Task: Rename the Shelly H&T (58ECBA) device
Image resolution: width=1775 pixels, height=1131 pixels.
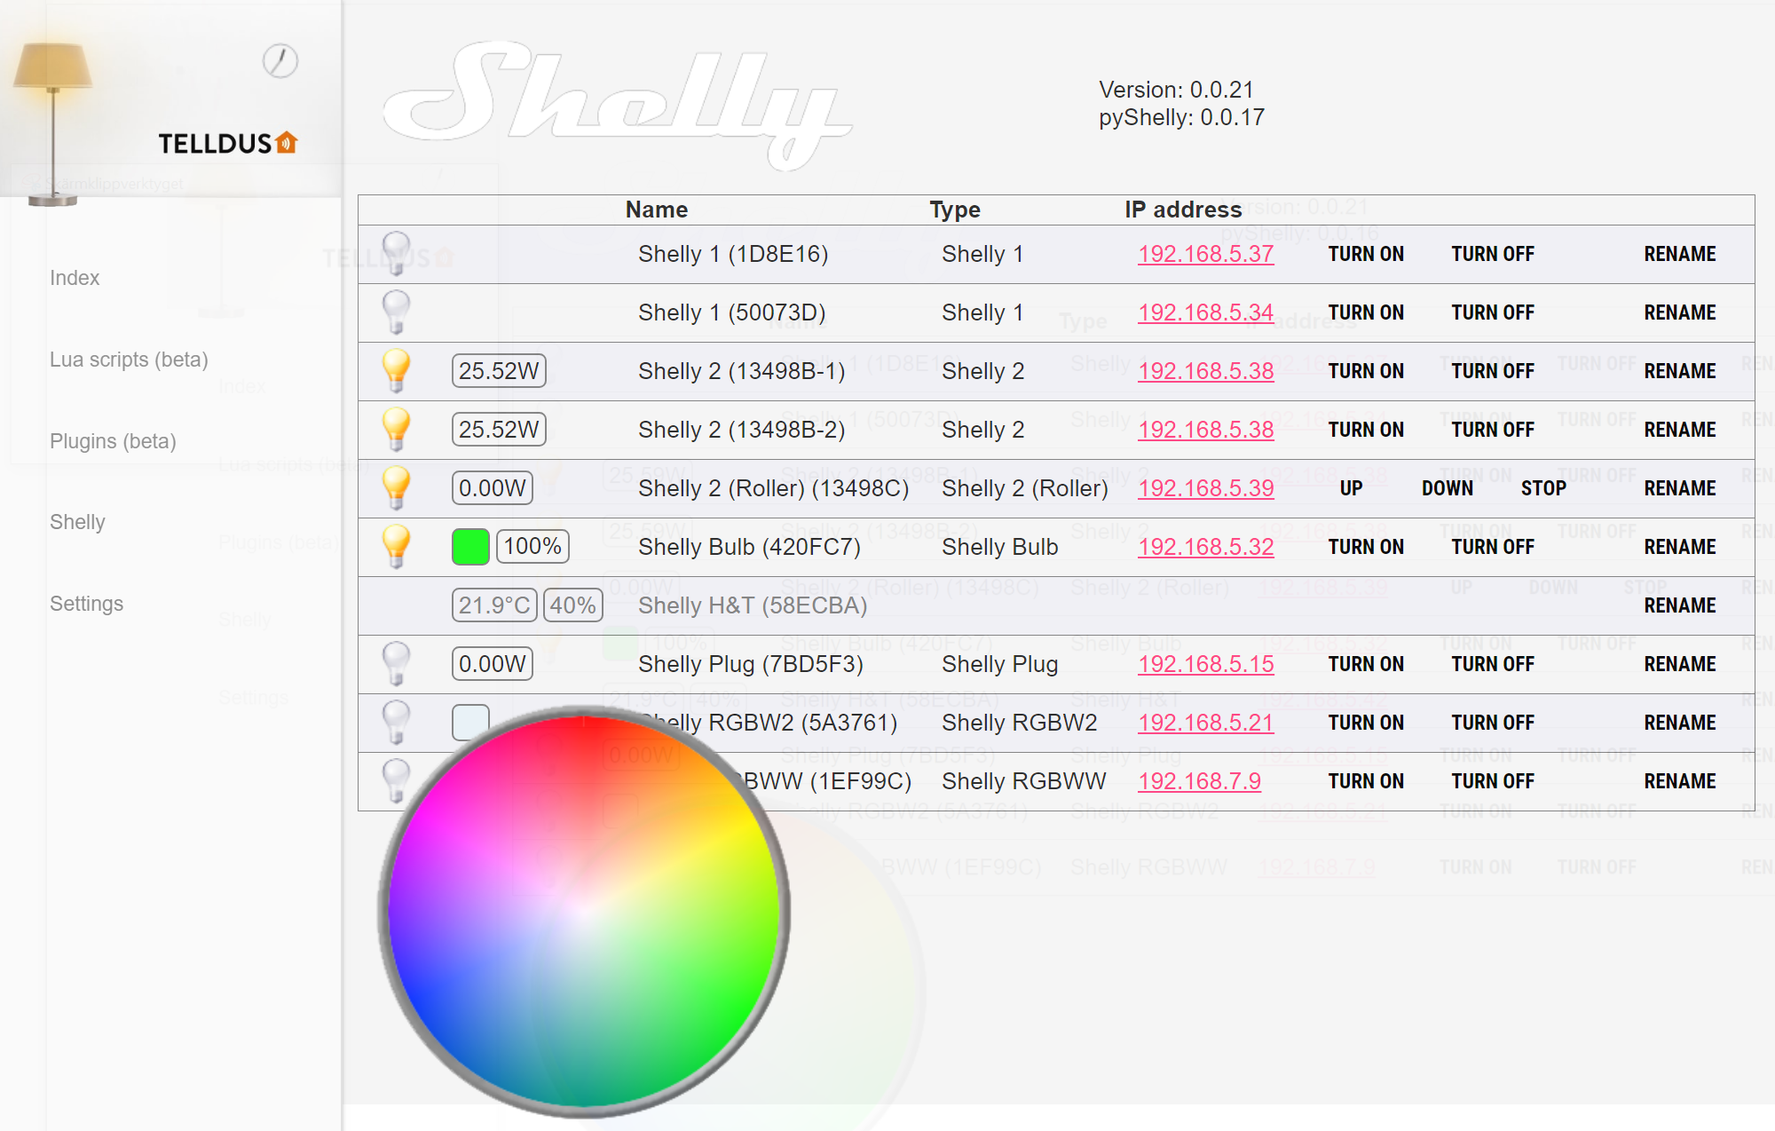Action: pyautogui.click(x=1679, y=605)
